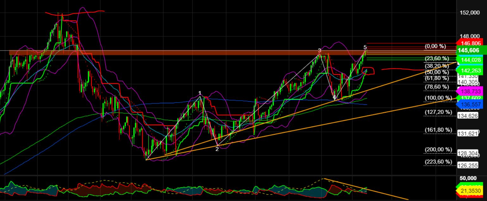The width and height of the screenshot is (487, 201).
Task: Select wave point 5 at recent high
Action: click(x=365, y=47)
